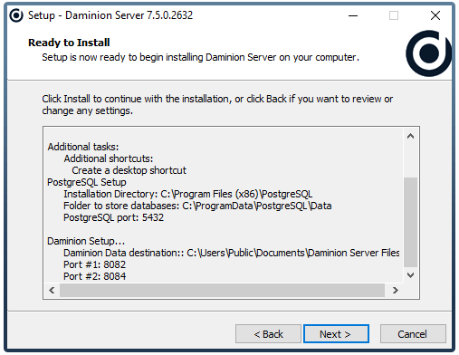Cancel the Daminion Server setup
459x355 pixels.
point(413,334)
